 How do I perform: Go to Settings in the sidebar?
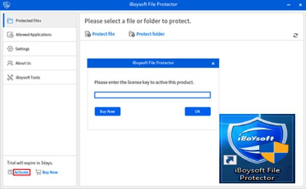pyautogui.click(x=40, y=49)
